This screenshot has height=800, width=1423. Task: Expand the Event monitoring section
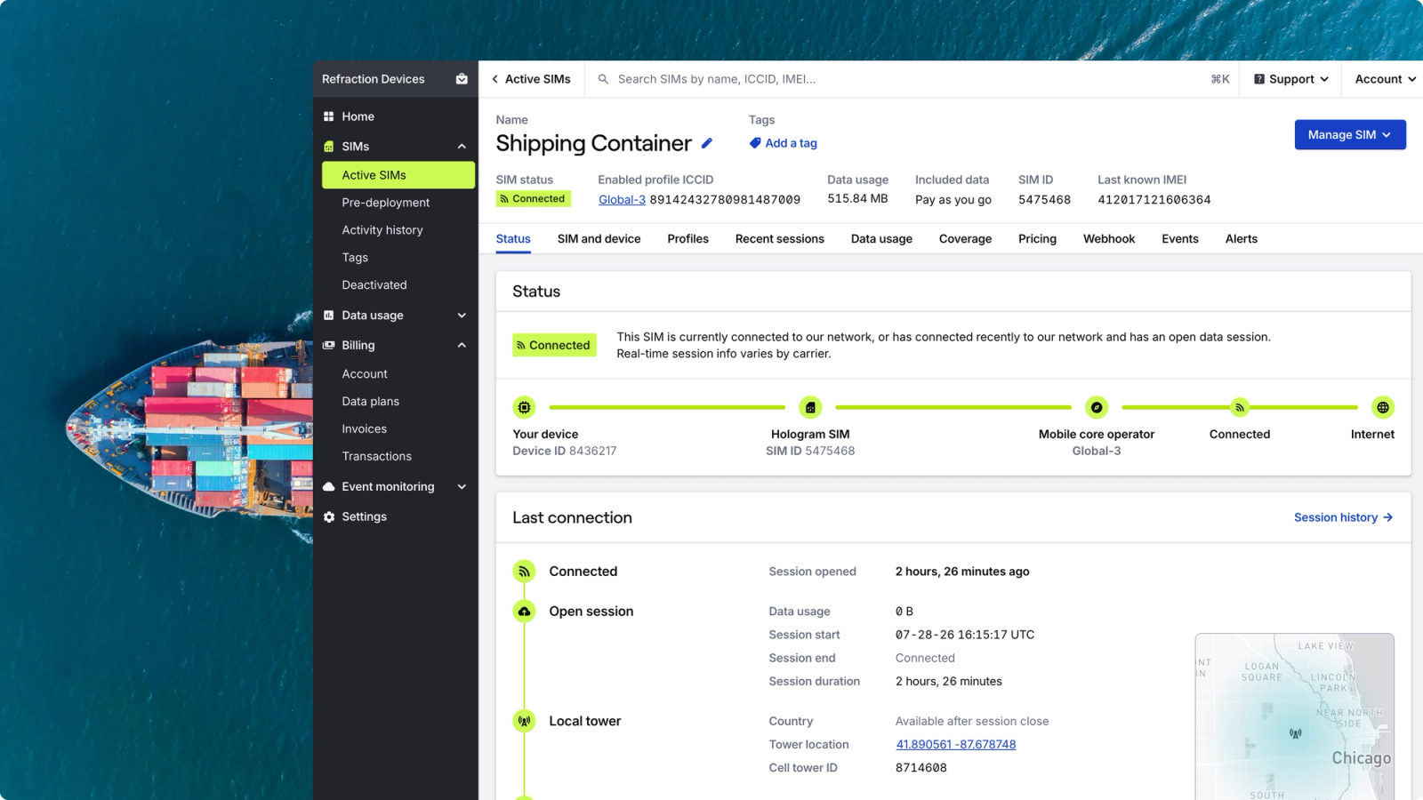click(x=462, y=487)
